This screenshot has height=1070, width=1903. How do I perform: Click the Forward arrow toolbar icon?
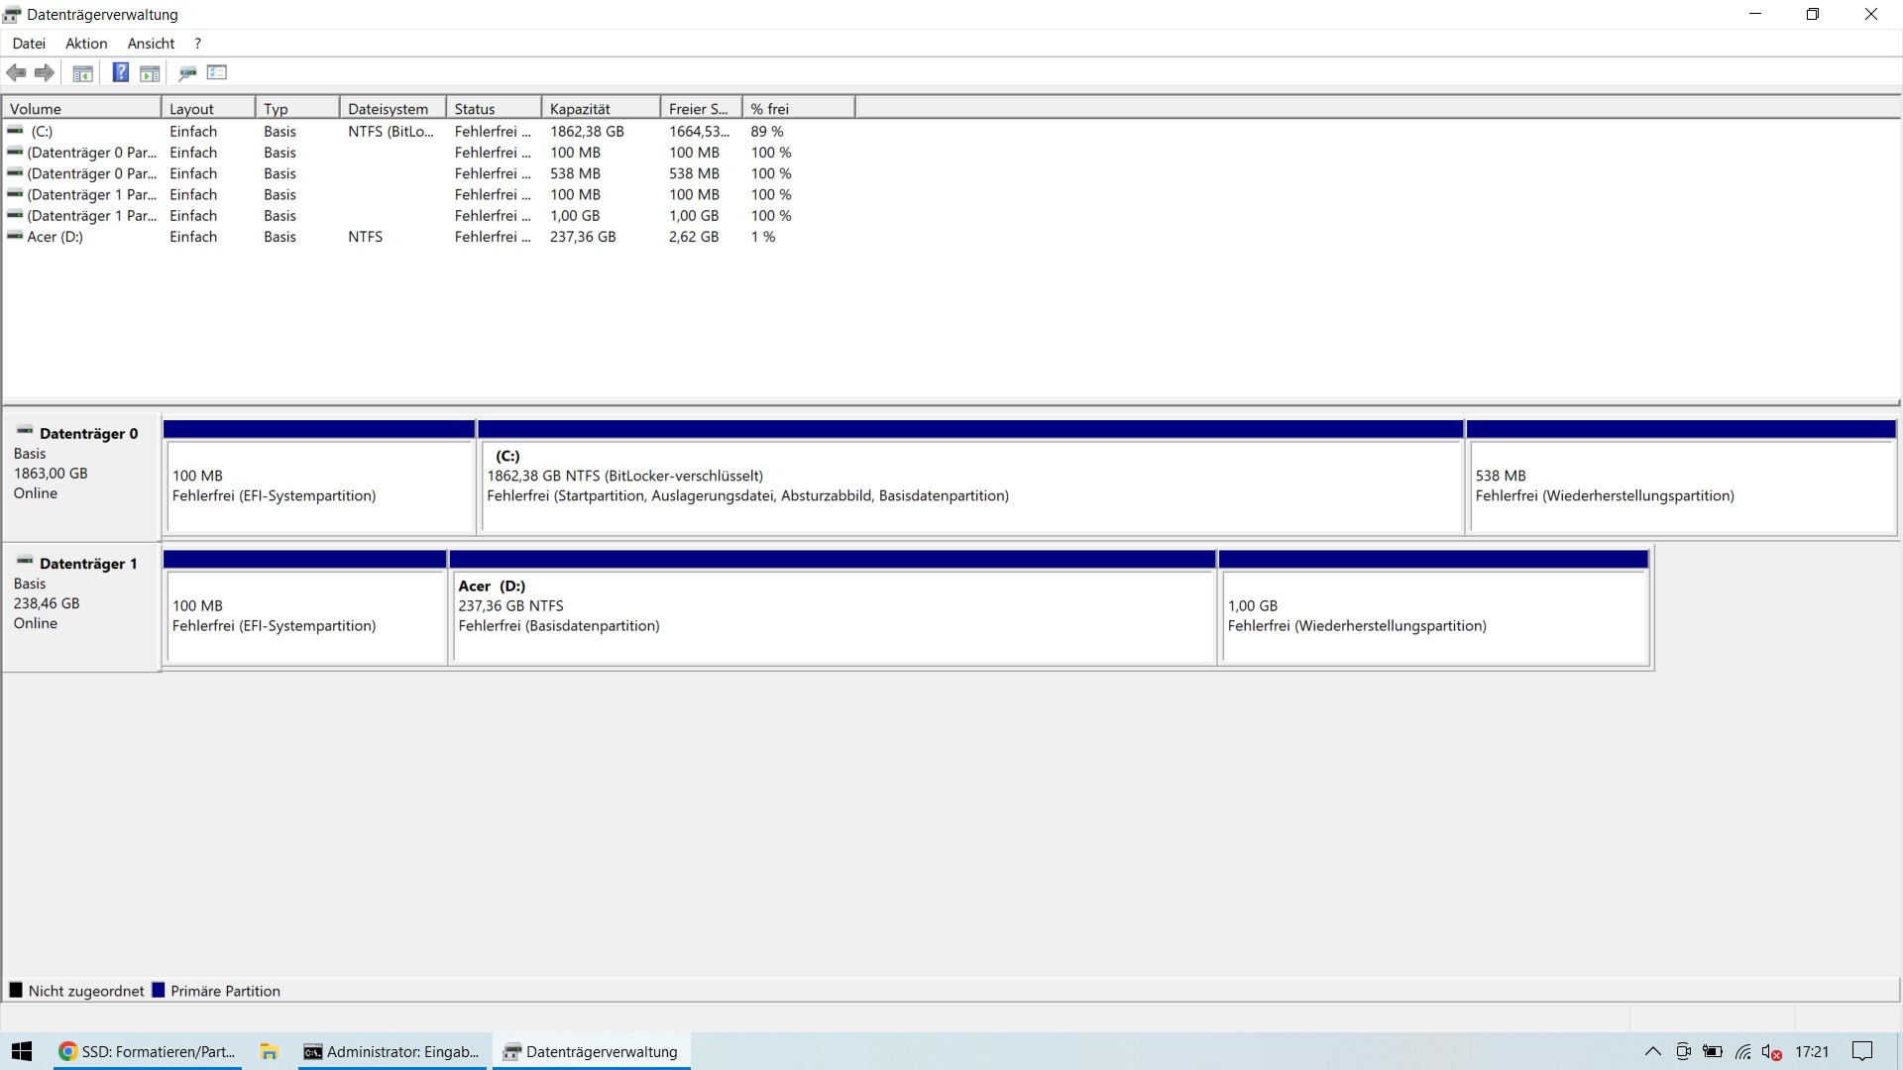(45, 72)
